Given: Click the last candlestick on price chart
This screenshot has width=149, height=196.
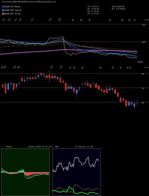Looking at the screenshot, I should (x=137, y=102).
